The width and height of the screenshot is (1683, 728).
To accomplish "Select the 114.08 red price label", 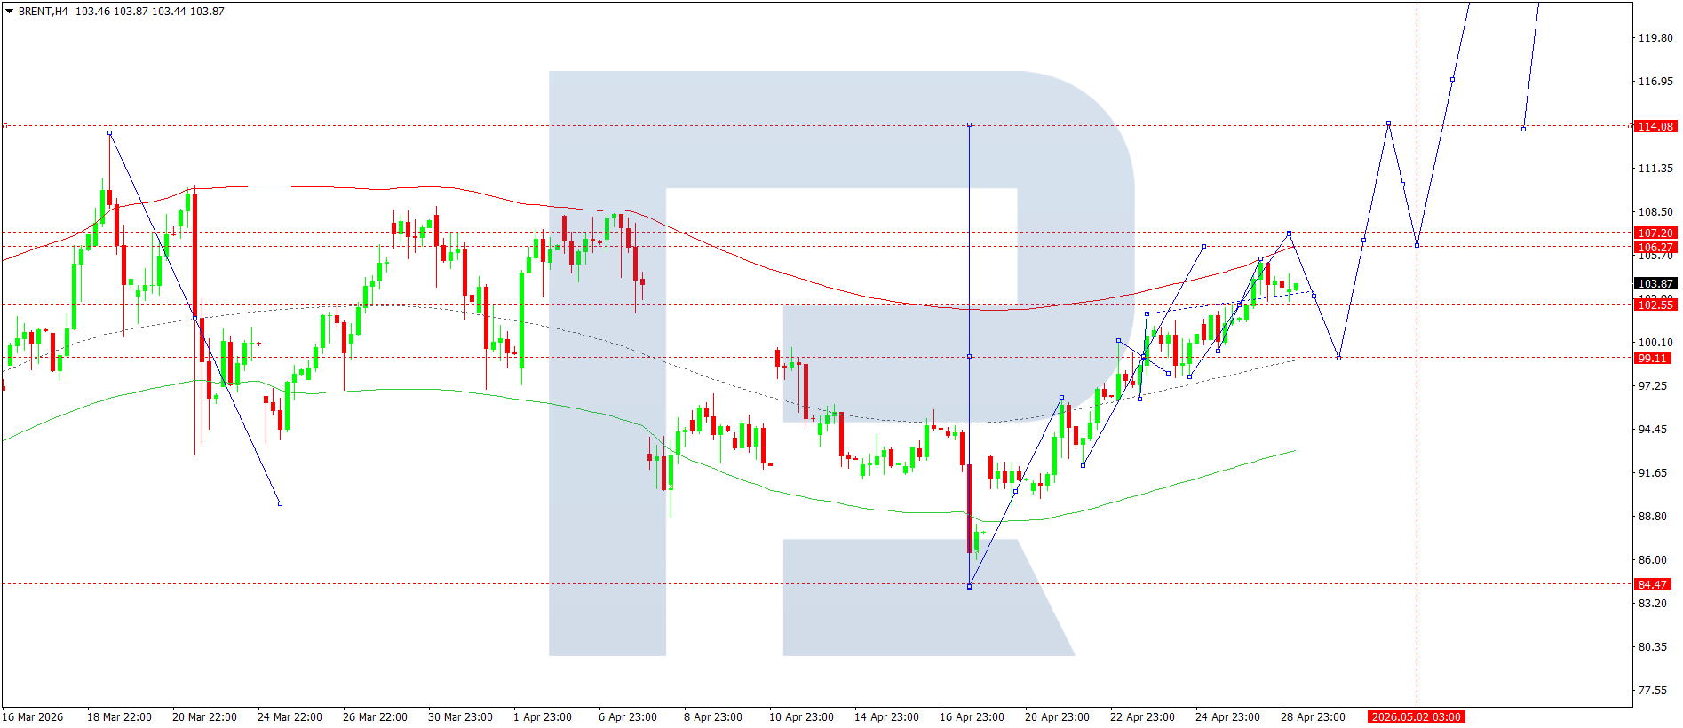I will 1655,127.
